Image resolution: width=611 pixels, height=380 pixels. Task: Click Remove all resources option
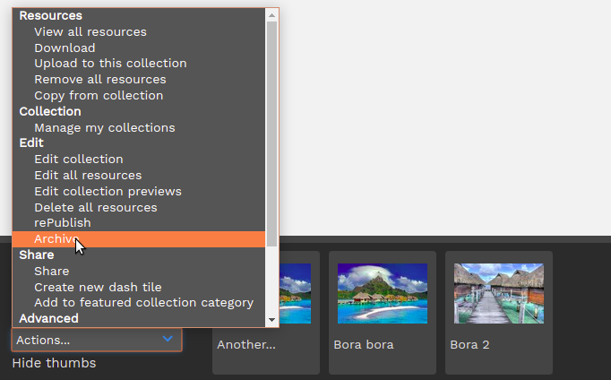click(x=99, y=80)
